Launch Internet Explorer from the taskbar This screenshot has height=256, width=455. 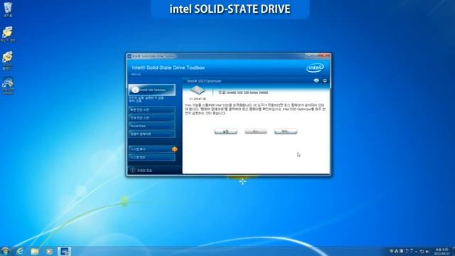pyautogui.click(x=20, y=251)
